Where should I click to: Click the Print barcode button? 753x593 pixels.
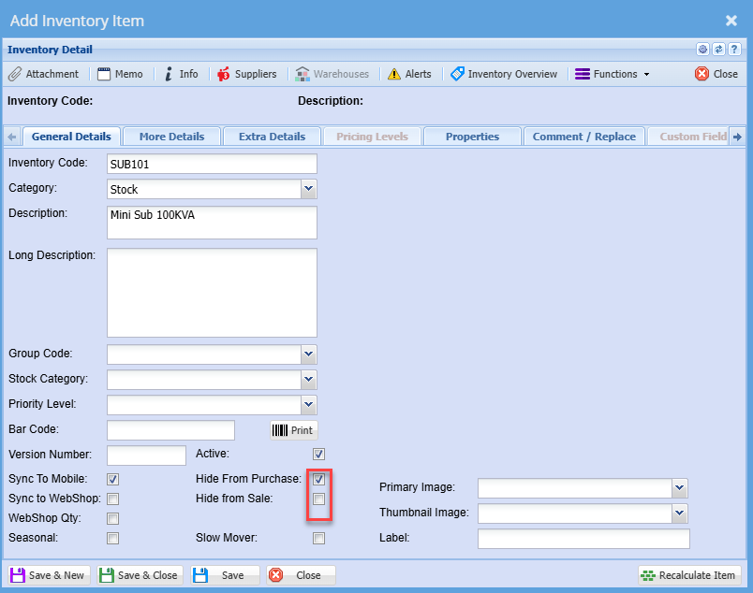(294, 430)
